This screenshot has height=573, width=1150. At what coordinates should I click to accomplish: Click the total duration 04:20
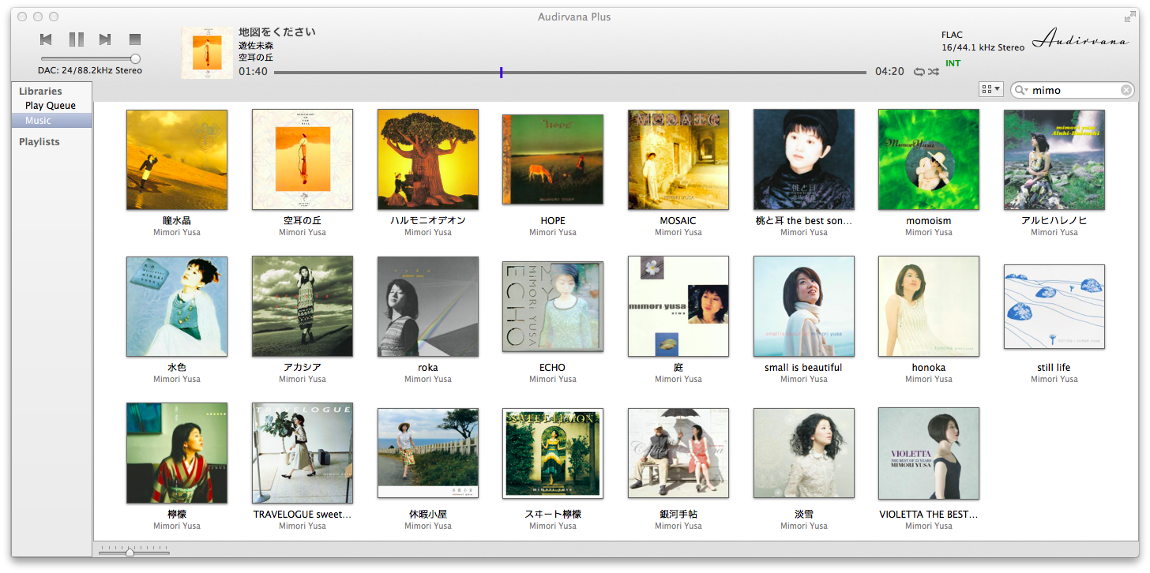[x=889, y=72]
